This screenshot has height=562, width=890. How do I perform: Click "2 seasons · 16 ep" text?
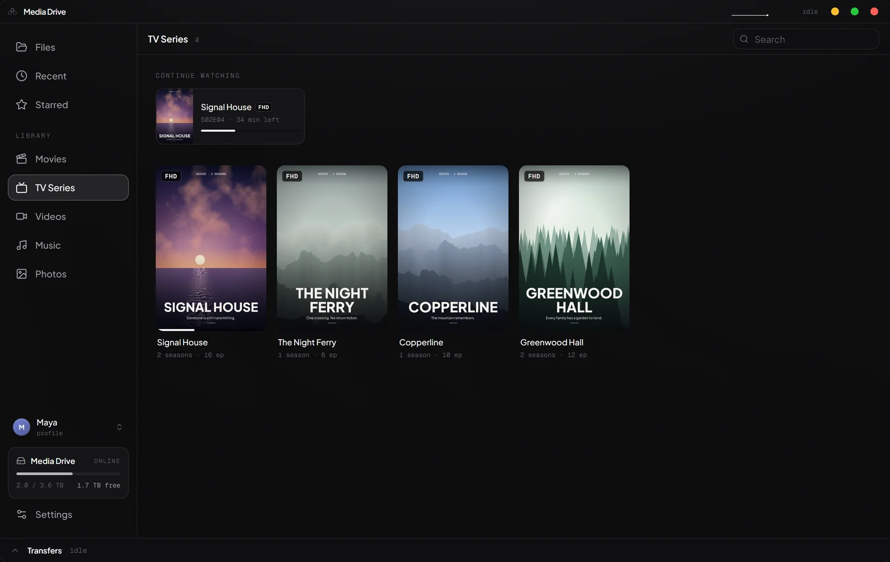pyautogui.click(x=190, y=355)
